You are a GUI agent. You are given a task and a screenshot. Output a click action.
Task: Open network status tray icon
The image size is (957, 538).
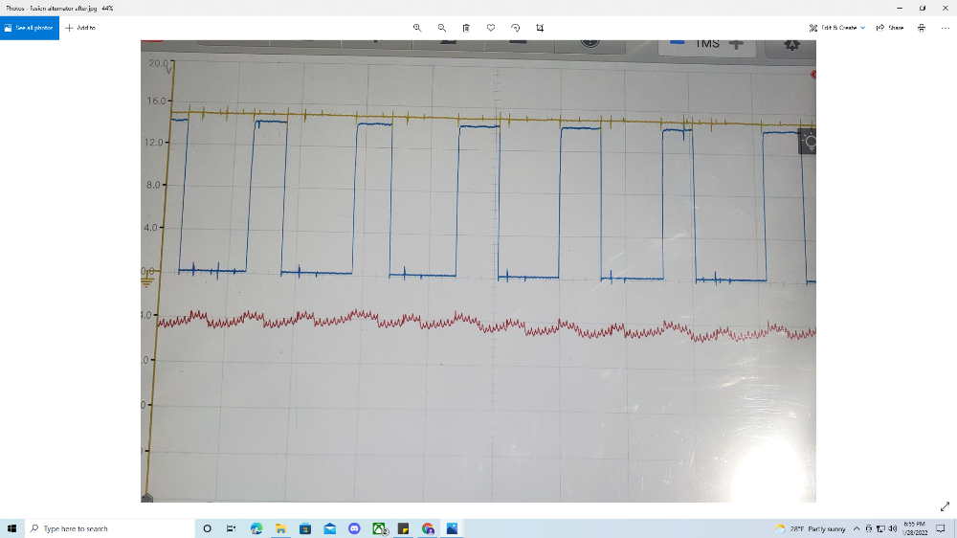click(x=880, y=528)
